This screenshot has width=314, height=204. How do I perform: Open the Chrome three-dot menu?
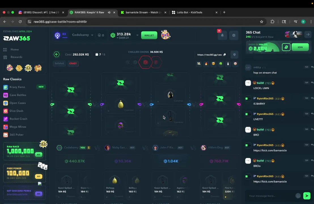pos(311,22)
